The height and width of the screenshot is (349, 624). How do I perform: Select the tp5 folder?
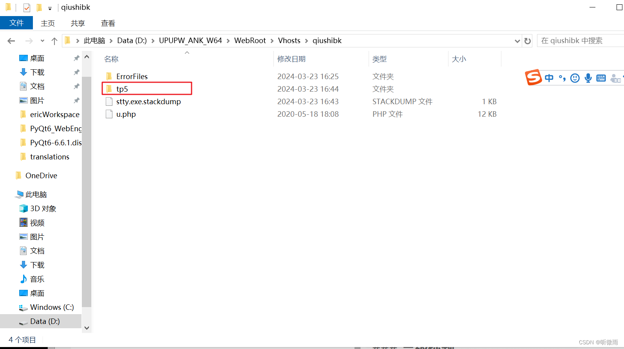[147, 89]
